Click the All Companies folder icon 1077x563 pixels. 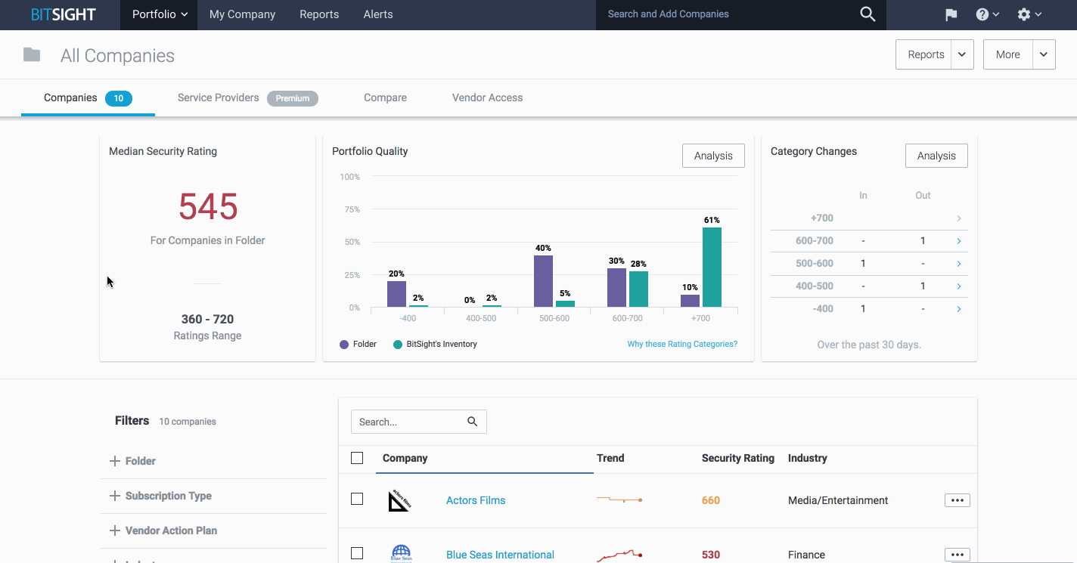click(x=32, y=54)
